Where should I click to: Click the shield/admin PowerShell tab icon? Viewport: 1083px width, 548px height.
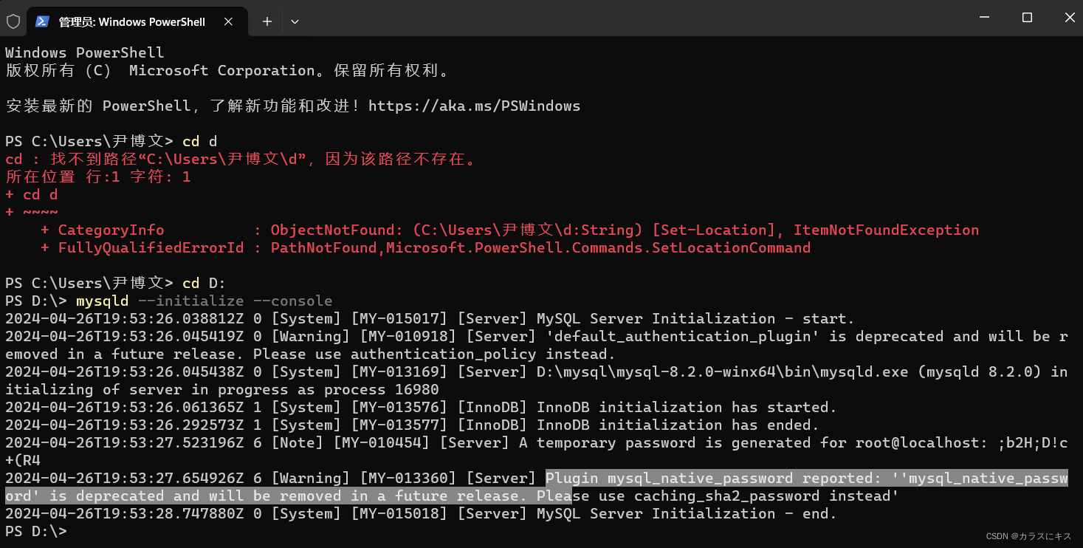[43, 21]
